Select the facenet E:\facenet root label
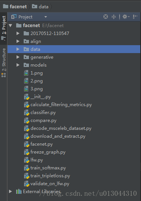 (43, 26)
